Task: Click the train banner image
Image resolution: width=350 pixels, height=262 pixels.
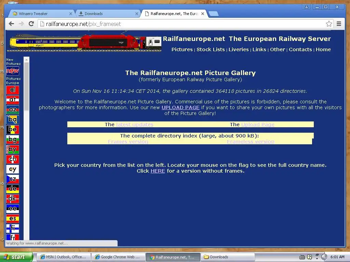Action: coord(84,42)
